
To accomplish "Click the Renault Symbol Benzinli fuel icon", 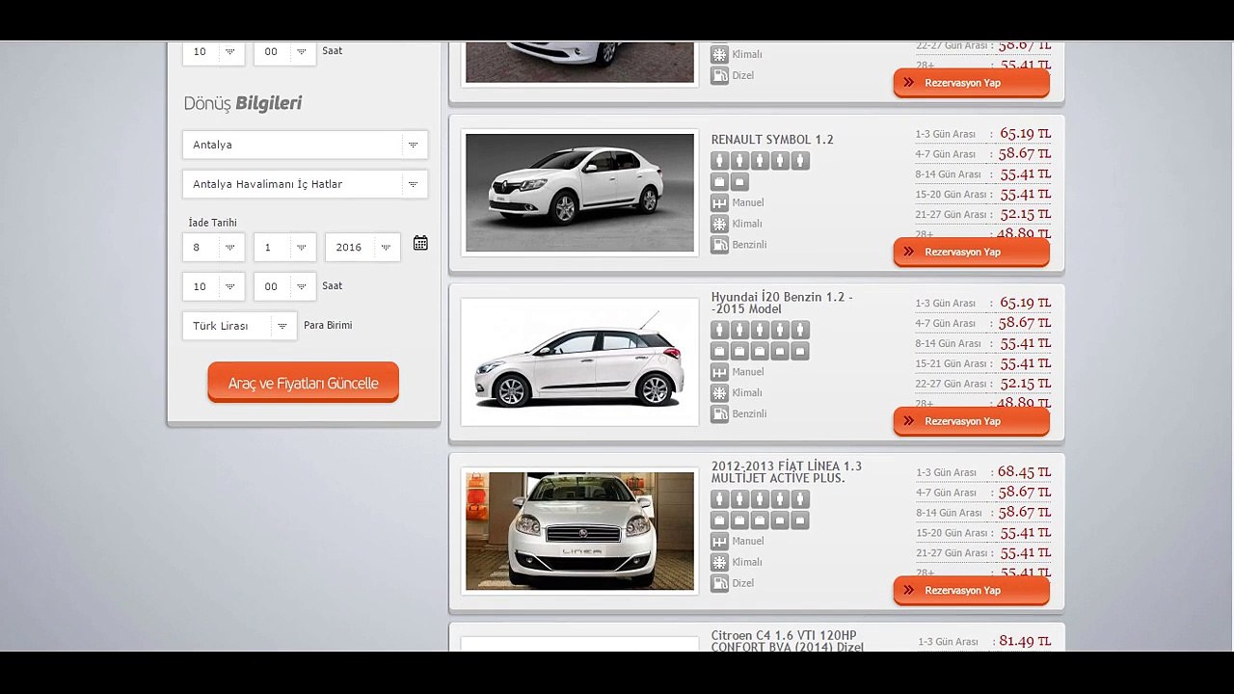I will [719, 245].
